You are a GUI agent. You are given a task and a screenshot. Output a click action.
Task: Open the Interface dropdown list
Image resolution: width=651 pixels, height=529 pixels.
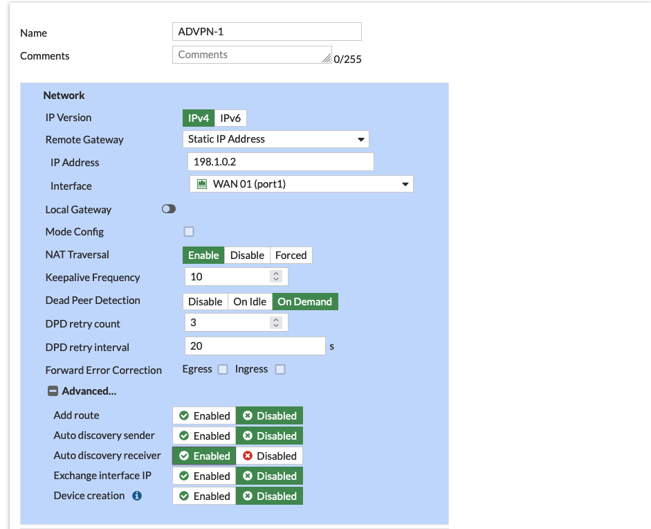click(x=301, y=184)
